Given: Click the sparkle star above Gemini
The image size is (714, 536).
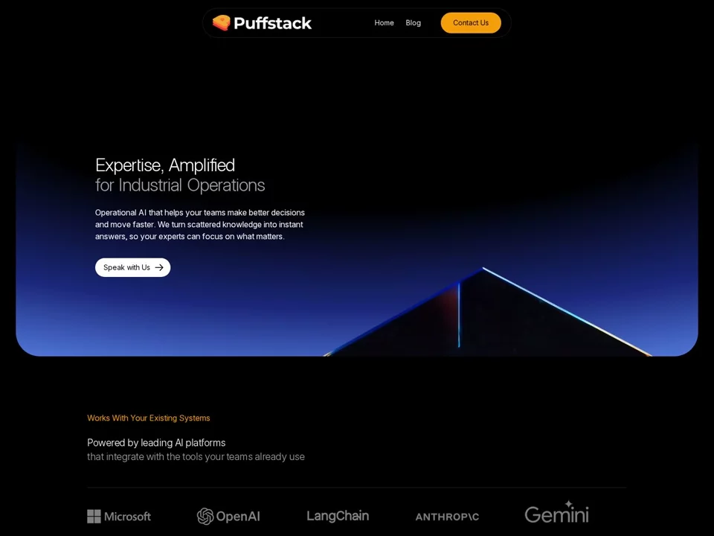Looking at the screenshot, I should 569,504.
